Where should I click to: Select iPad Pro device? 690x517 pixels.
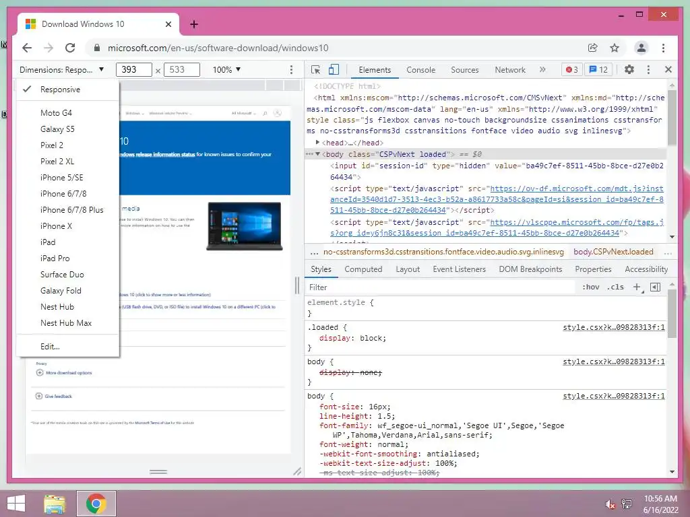(68, 258)
